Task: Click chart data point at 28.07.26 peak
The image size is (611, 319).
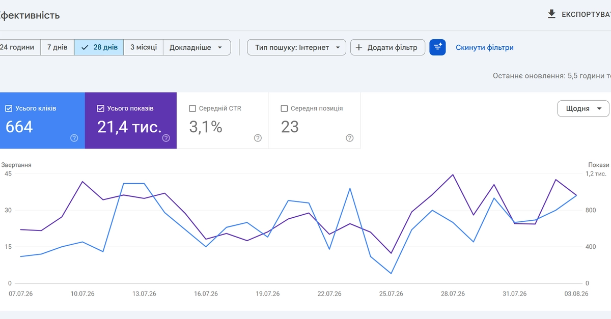Action: pyautogui.click(x=453, y=175)
